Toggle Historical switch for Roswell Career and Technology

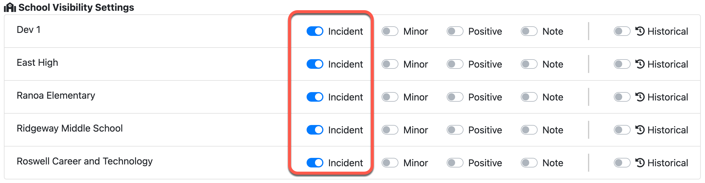click(x=622, y=163)
